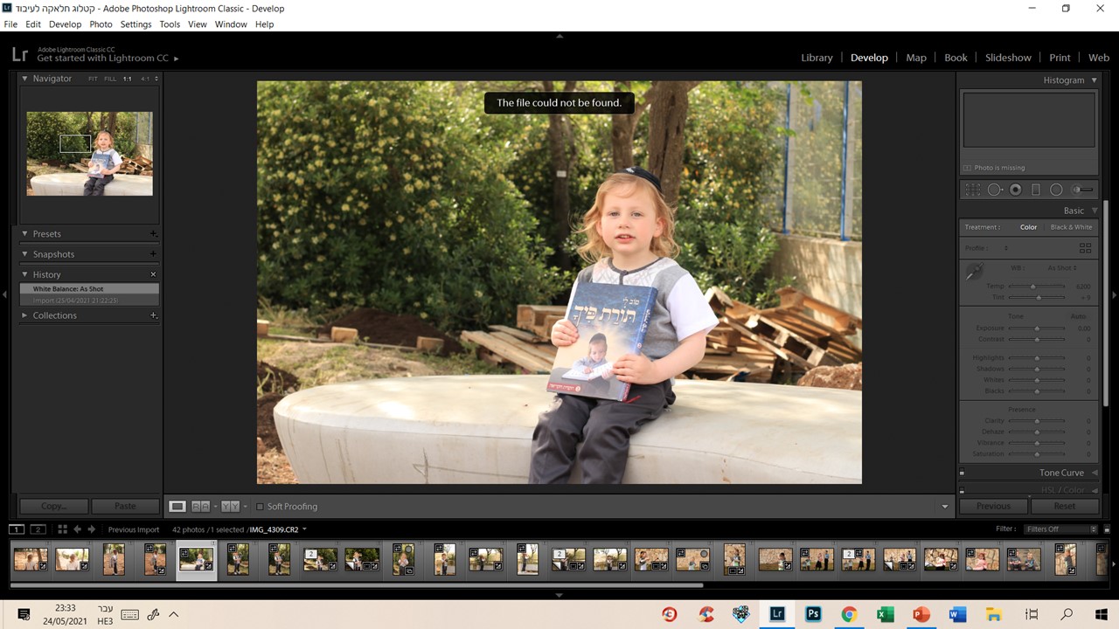
Task: Switch to the Map module
Action: tap(916, 58)
